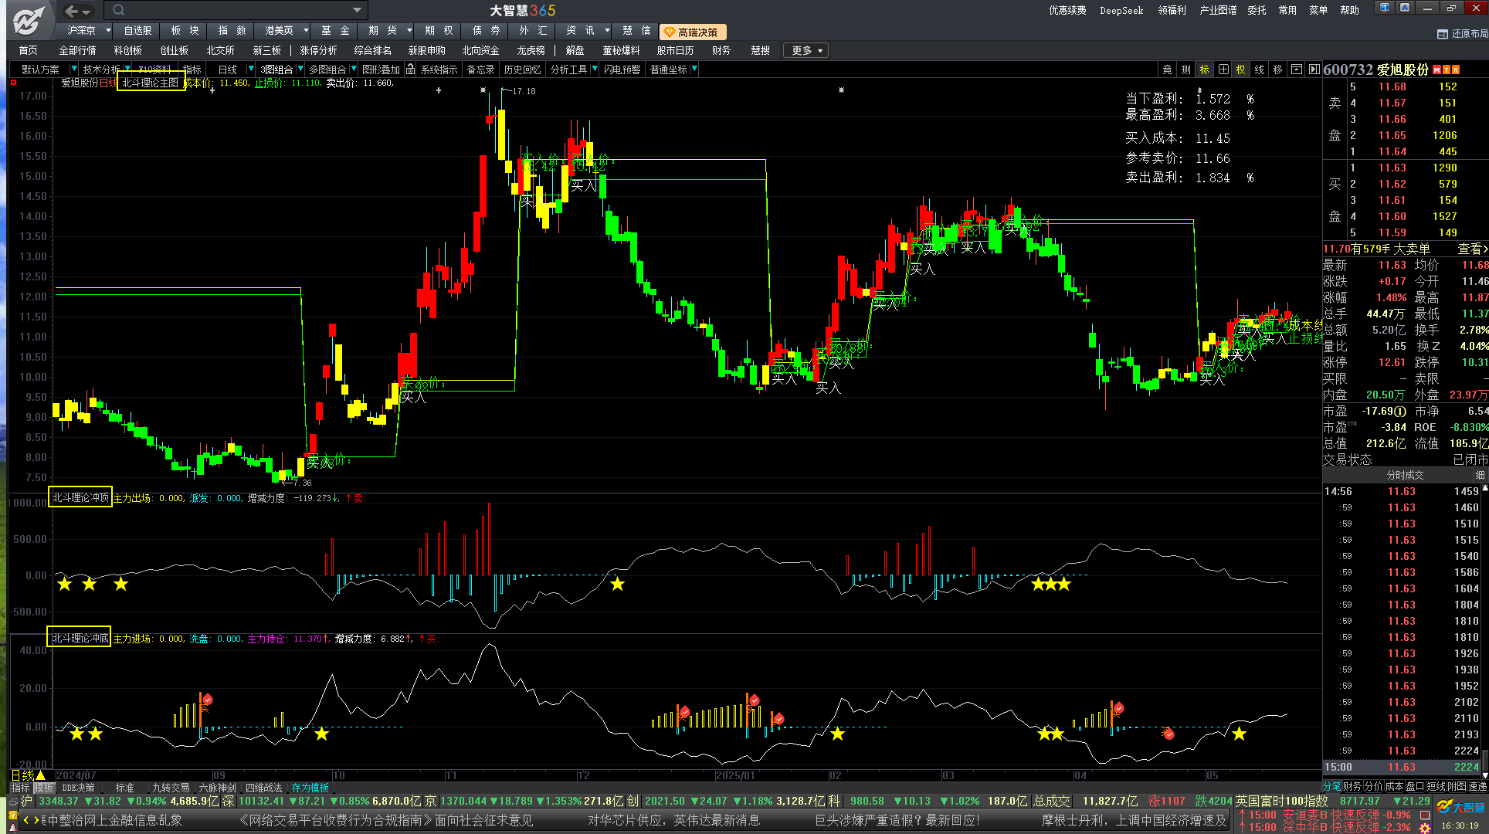
Task: Click the news ticker next arrow
Action: pos(36,820)
